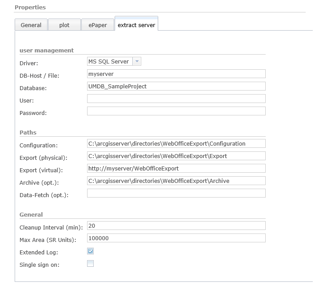Edit the Max Area (SR Units) field

176,238
